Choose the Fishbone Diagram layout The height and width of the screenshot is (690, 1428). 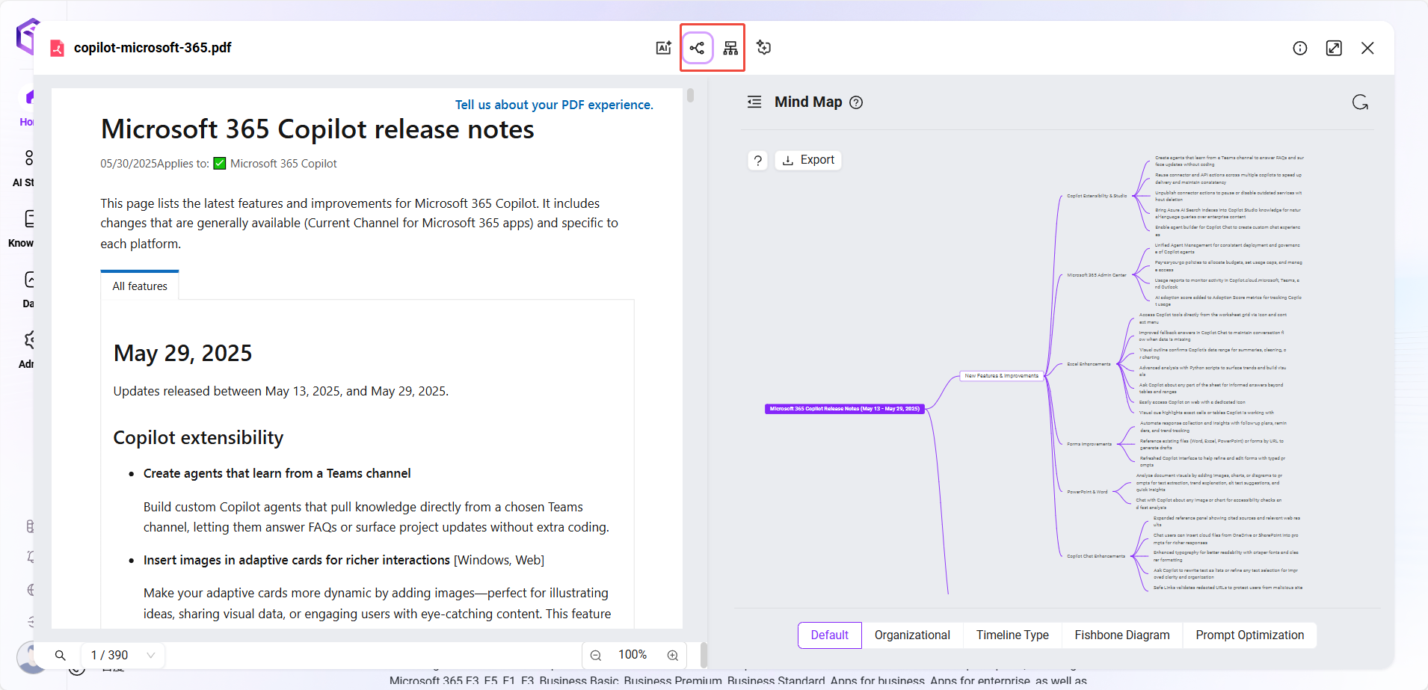pyautogui.click(x=1121, y=635)
